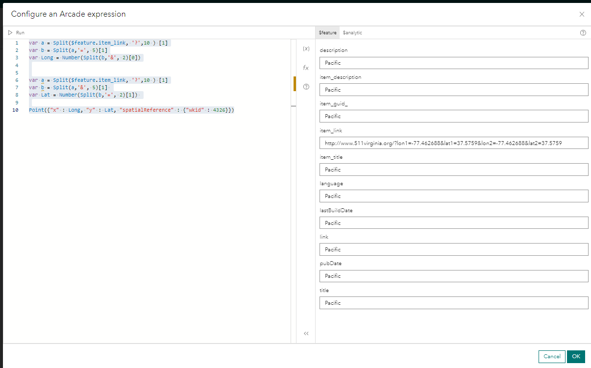This screenshot has height=368, width=591.
Task: Select the $feature tab
Action: (x=327, y=32)
